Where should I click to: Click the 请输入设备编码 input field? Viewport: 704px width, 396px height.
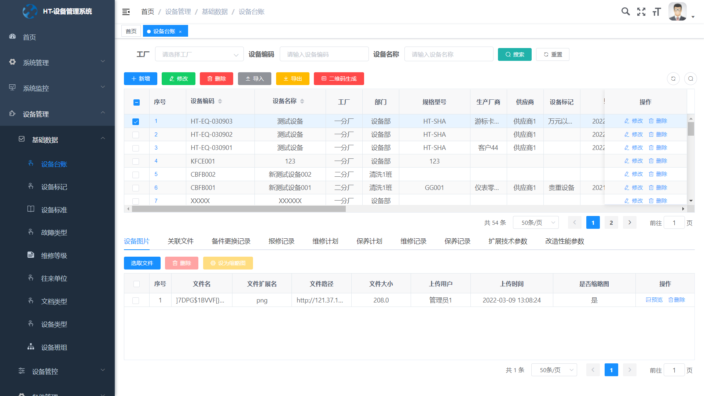[324, 54]
